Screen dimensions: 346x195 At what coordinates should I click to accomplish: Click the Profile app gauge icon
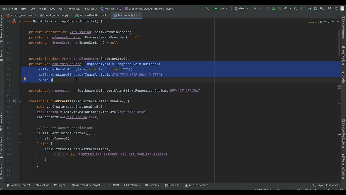(286, 8)
